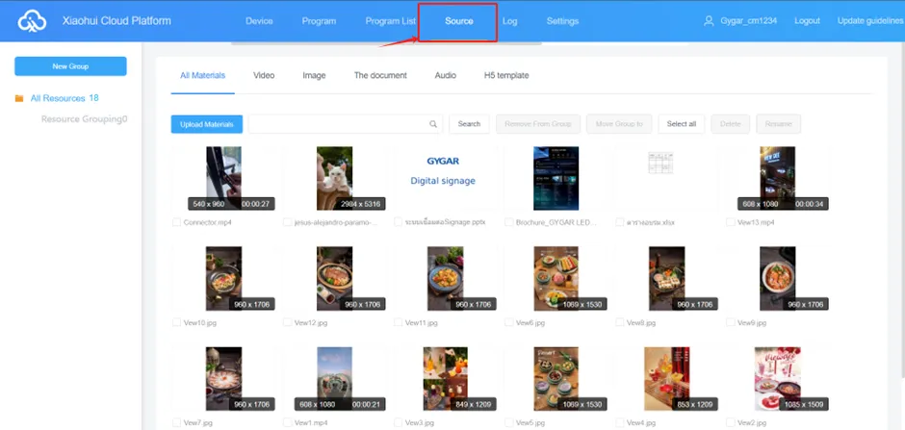
Task: Tick the Vew10.jpg checkbox
Action: (176, 323)
